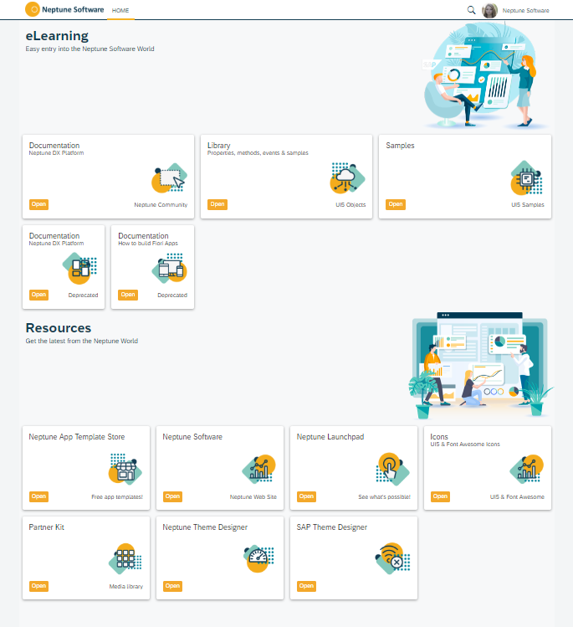This screenshot has width=573, height=627.
Task: Click 'Free app templates!' text
Action: pyautogui.click(x=116, y=496)
